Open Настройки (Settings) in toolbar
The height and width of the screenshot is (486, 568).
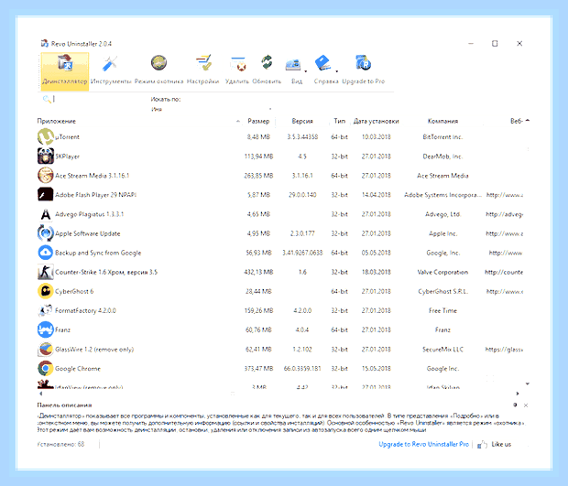pyautogui.click(x=202, y=70)
